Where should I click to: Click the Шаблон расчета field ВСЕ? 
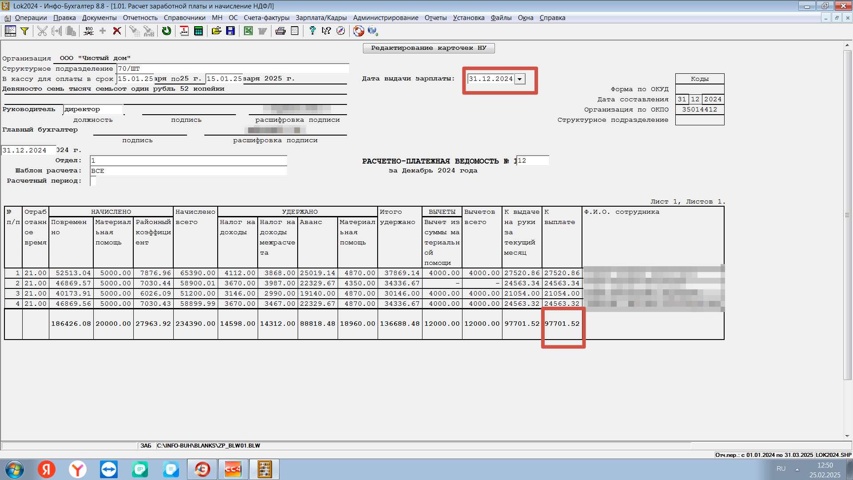point(188,171)
